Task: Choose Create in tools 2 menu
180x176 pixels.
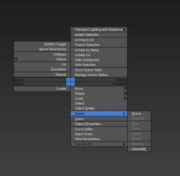Action: [42, 89]
